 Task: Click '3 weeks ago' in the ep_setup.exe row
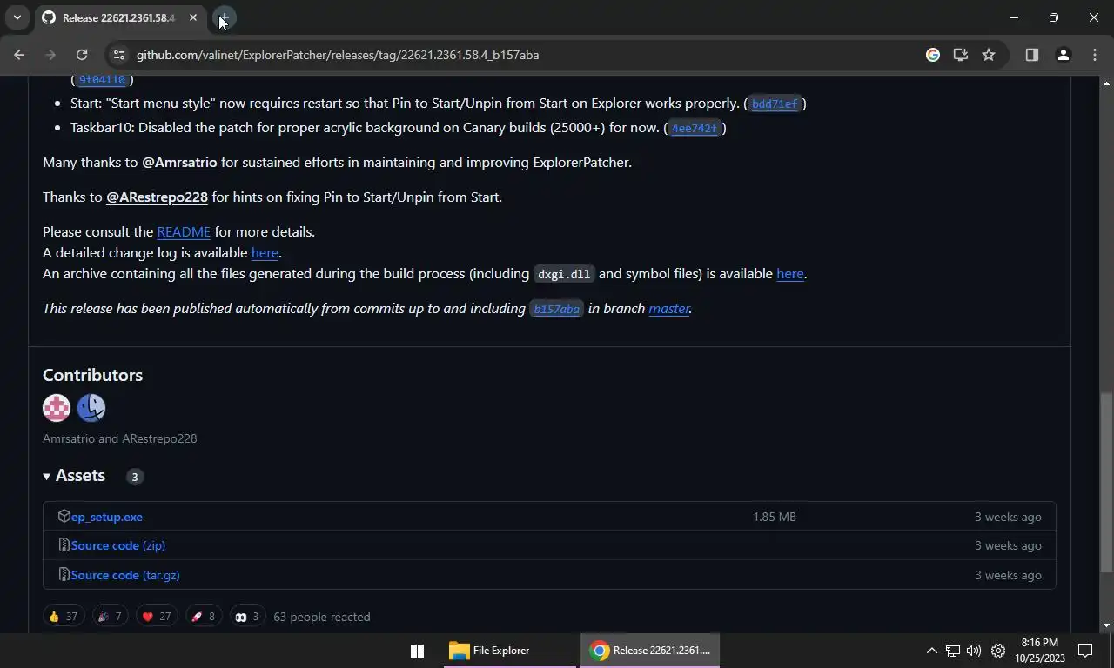pos(1008,517)
